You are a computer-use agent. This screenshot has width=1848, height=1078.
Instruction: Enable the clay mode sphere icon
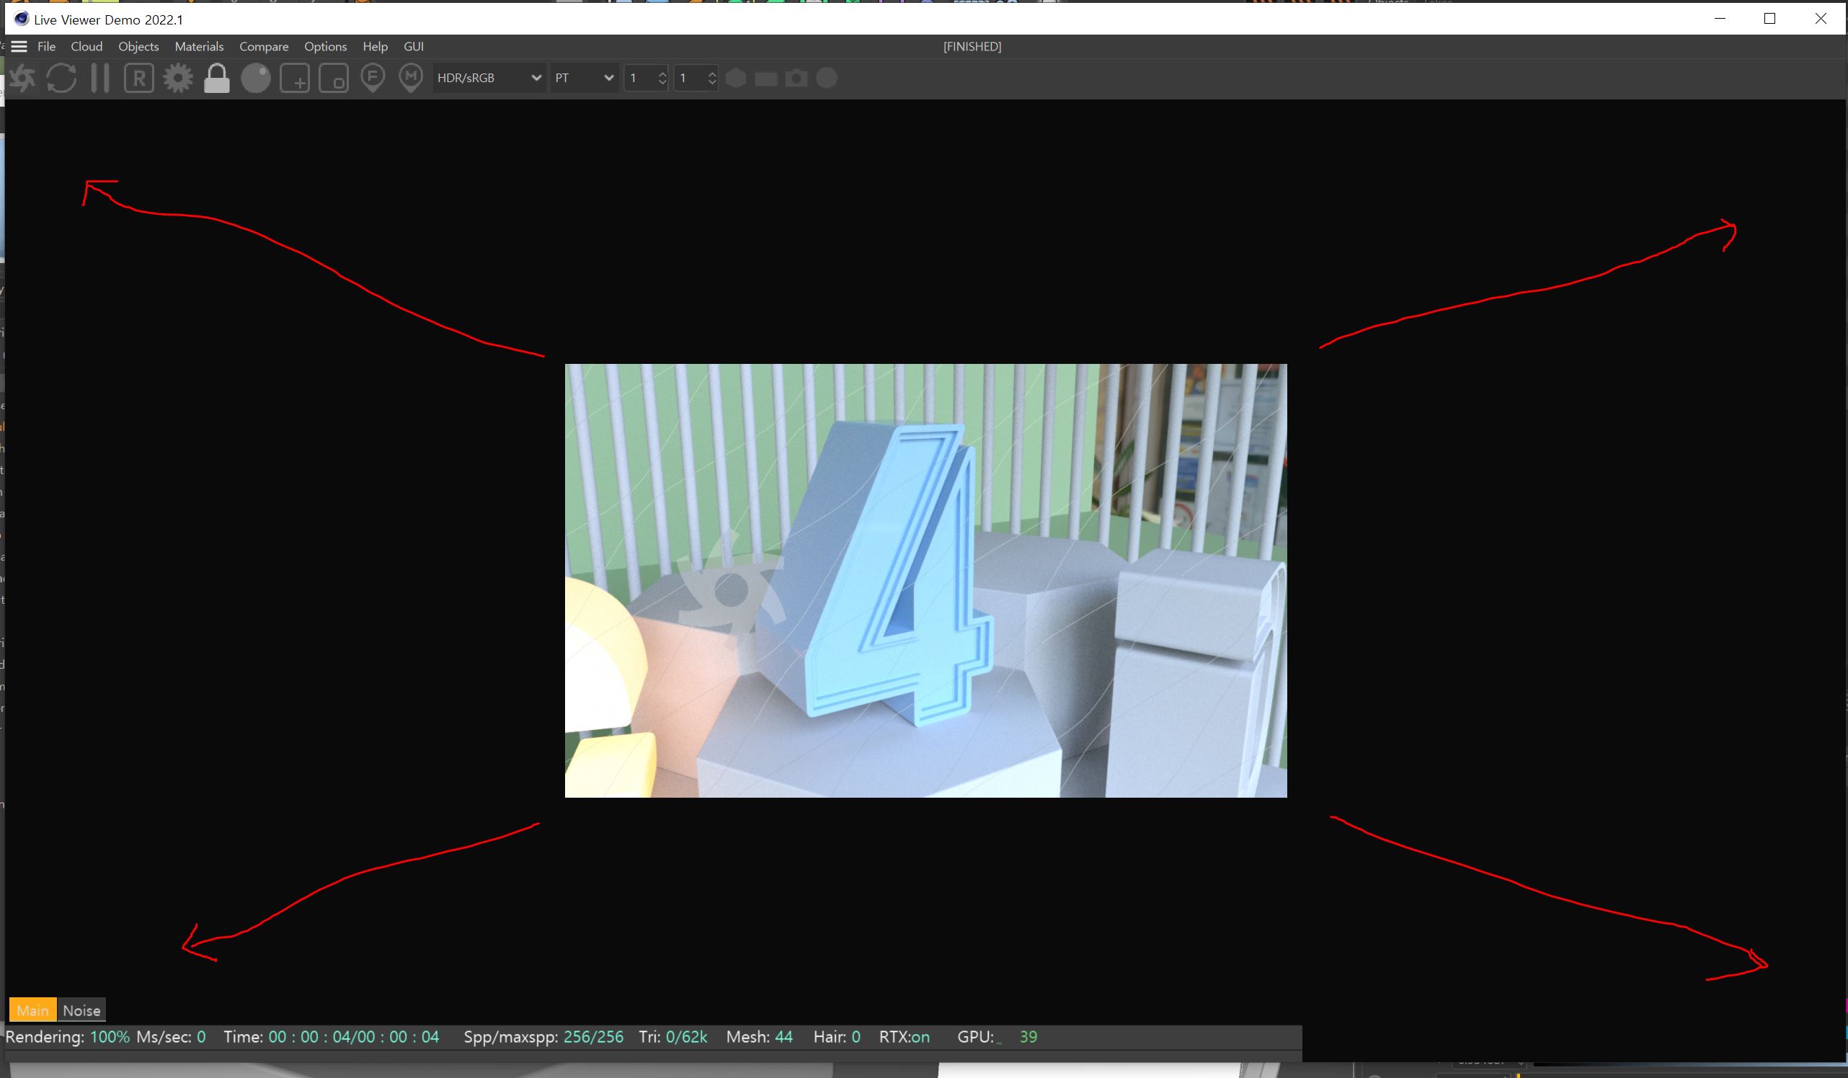(255, 78)
